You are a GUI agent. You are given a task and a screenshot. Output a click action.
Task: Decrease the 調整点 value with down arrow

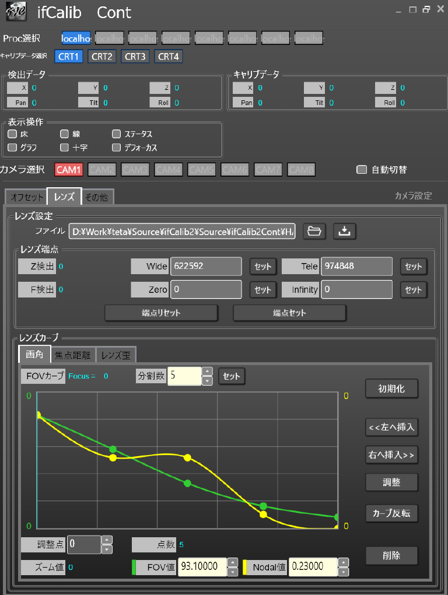[107, 549]
